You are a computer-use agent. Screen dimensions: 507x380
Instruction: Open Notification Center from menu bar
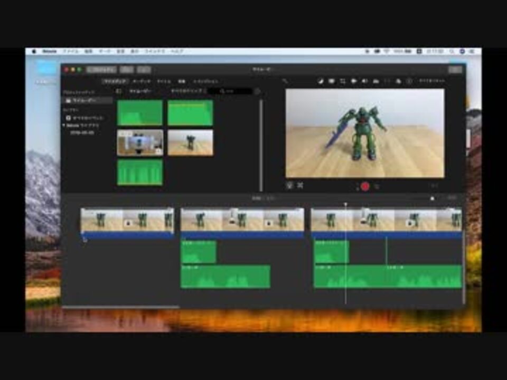point(472,51)
